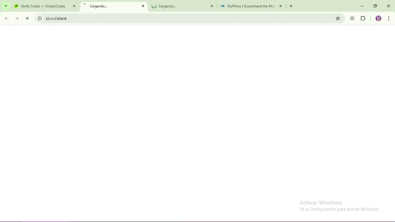This screenshot has width=395, height=222.
Task: Open the globe extension icon
Action: pos(352,18)
